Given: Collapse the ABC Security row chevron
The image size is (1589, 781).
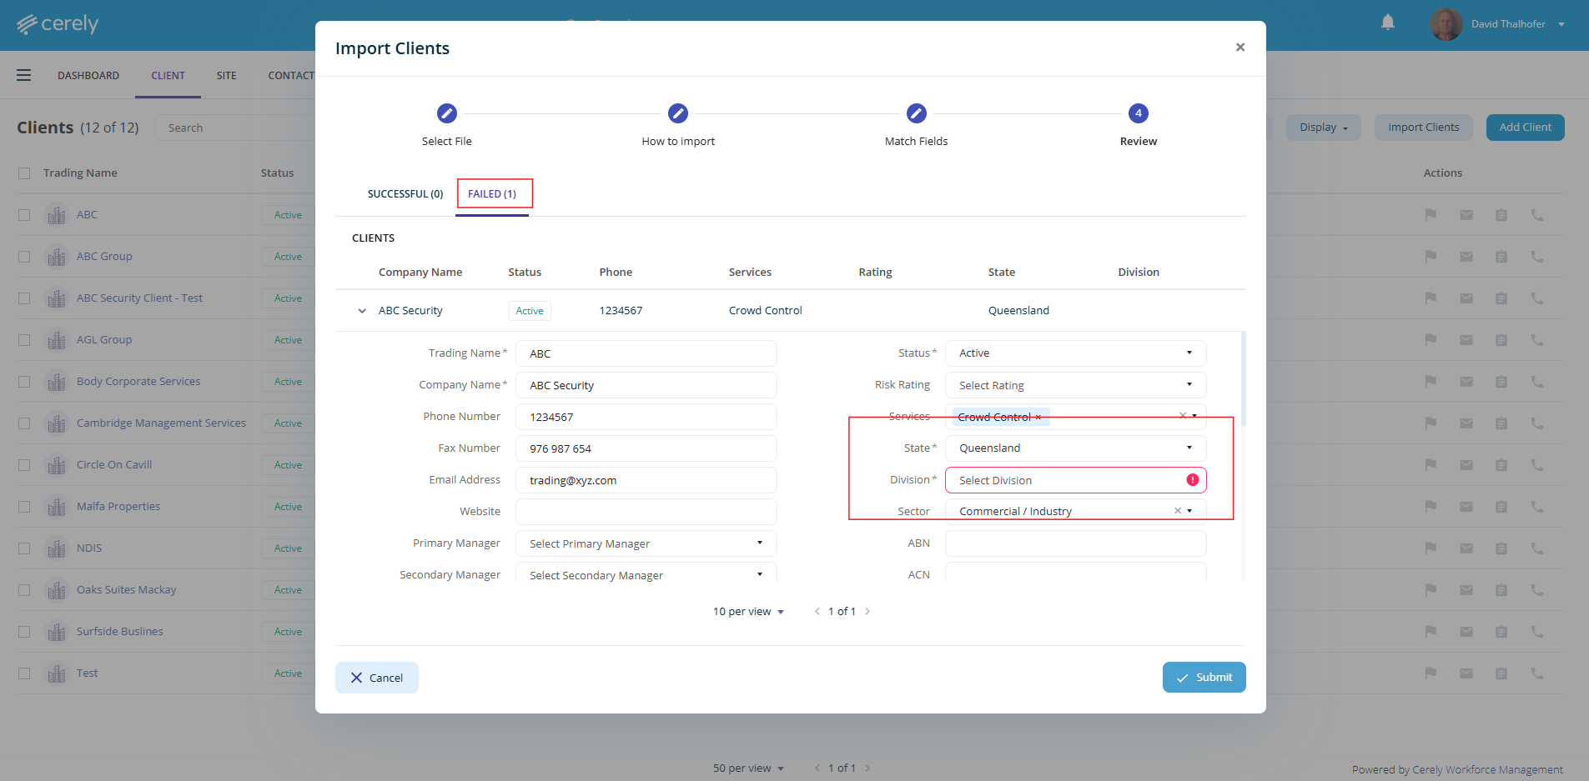Looking at the screenshot, I should coord(362,311).
